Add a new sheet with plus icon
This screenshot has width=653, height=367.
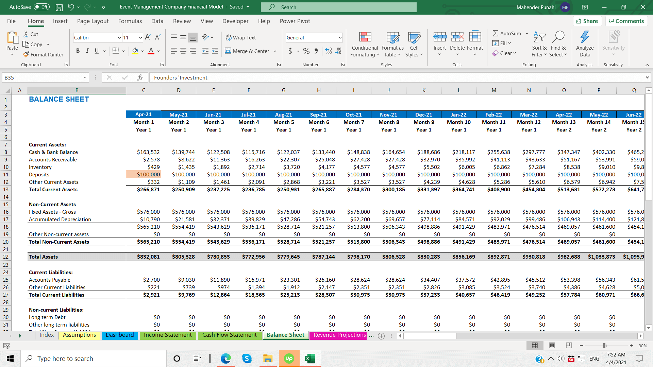coord(381,336)
